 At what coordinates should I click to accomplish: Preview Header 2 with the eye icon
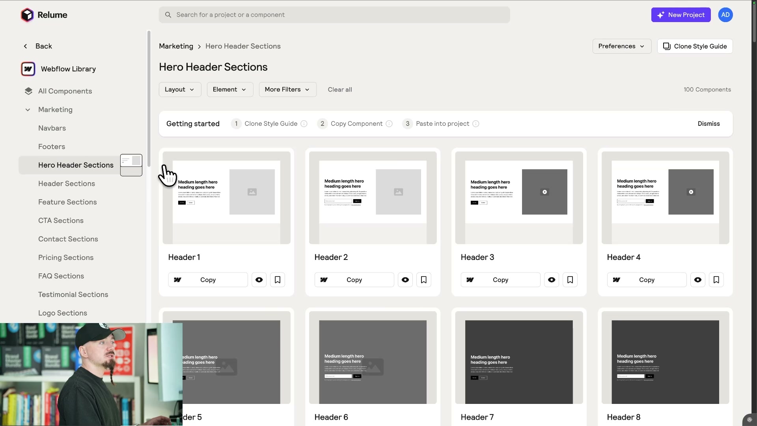405,280
